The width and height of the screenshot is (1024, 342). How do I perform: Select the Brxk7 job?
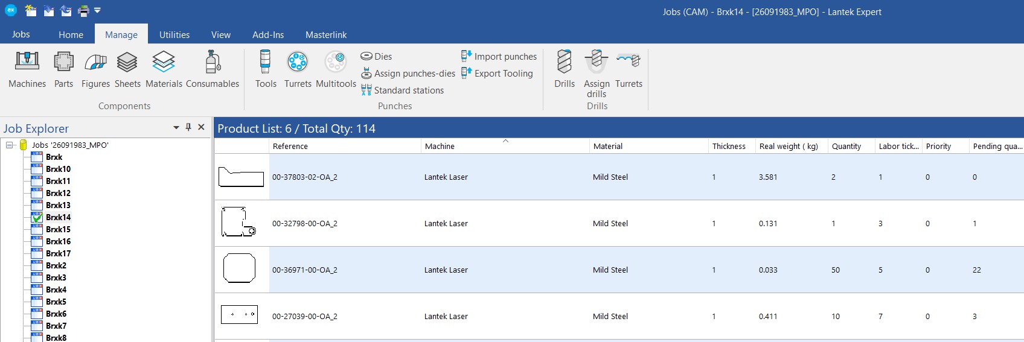tap(56, 326)
